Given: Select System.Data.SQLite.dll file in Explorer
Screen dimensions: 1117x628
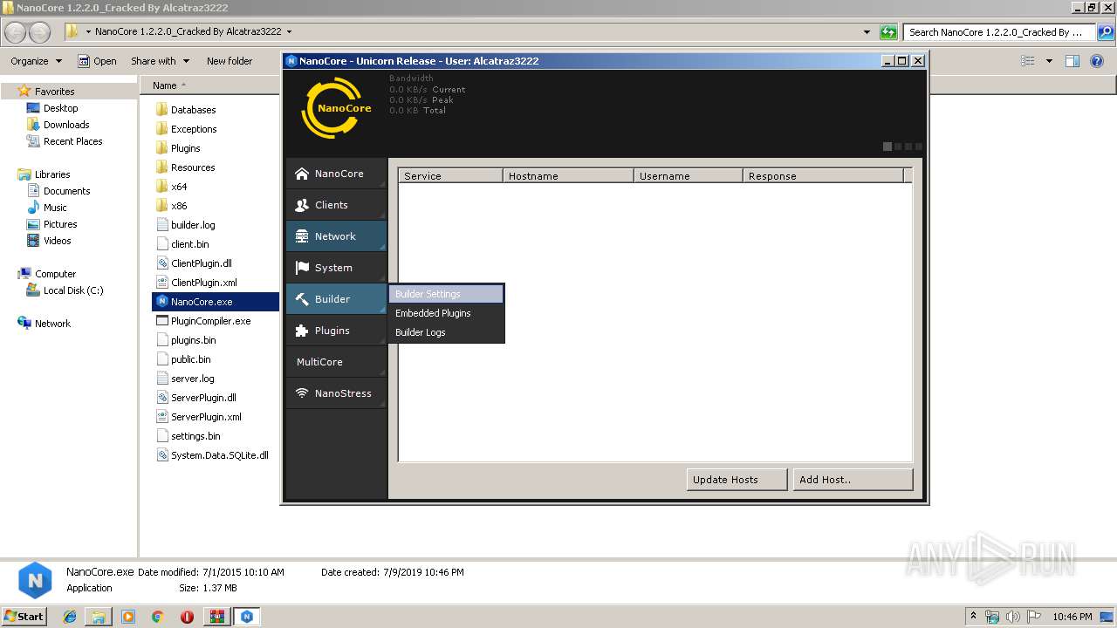Looking at the screenshot, I should point(212,455).
